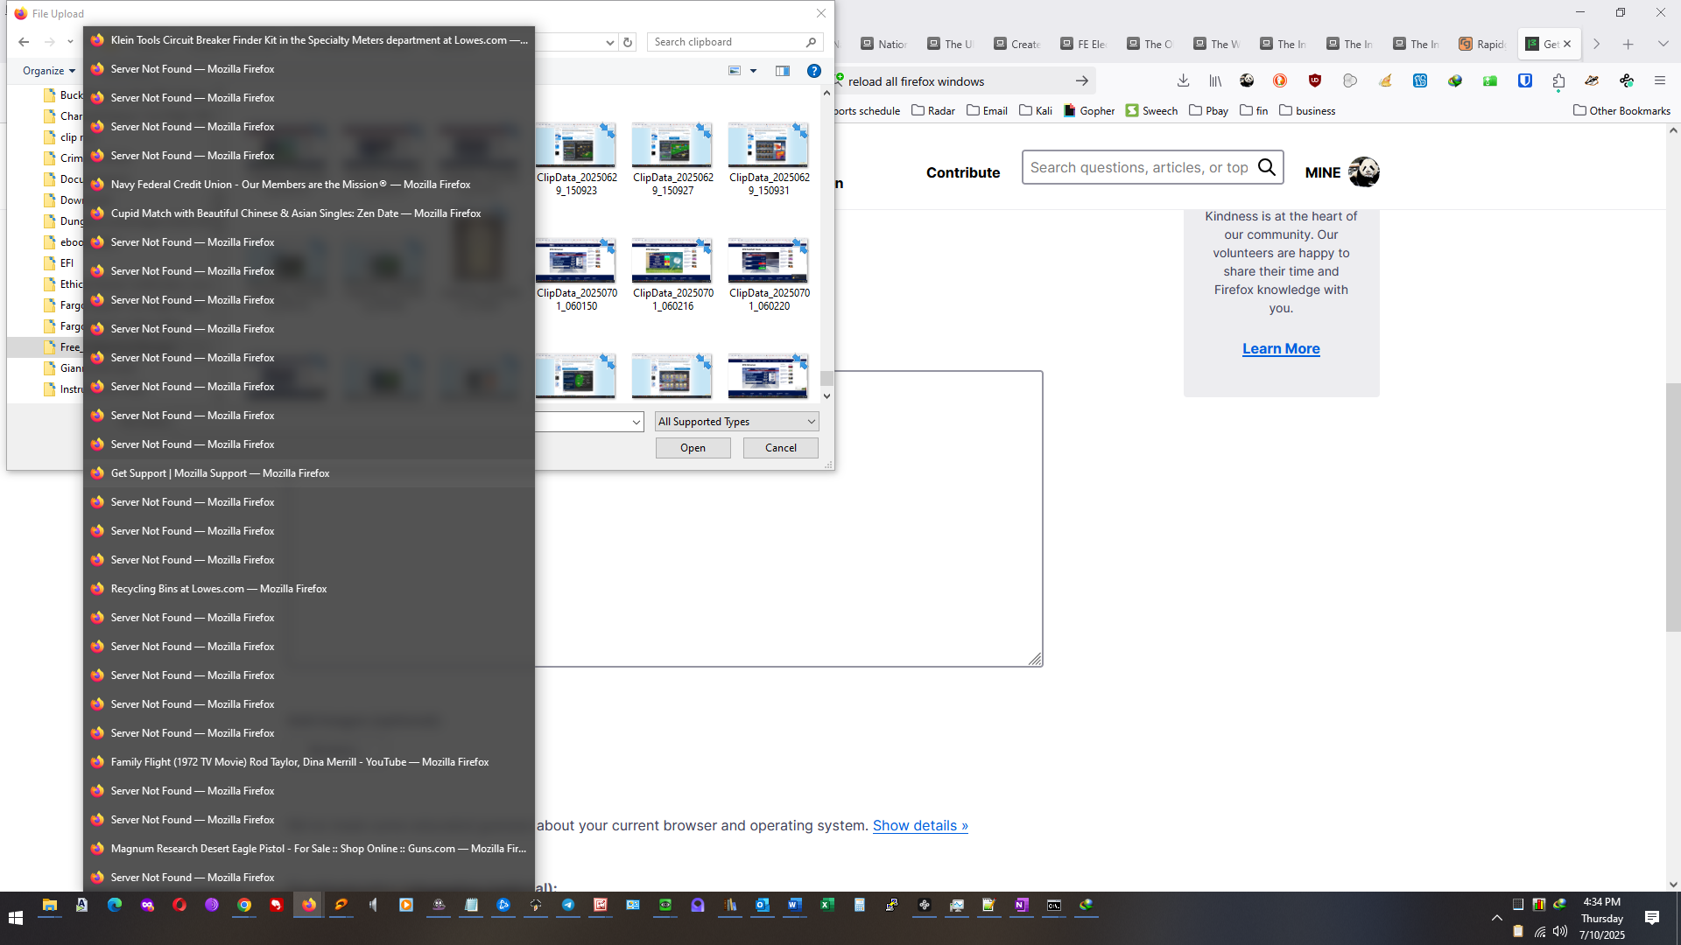Open the Gopher bookmark
1681x945 pixels.
click(x=1089, y=110)
